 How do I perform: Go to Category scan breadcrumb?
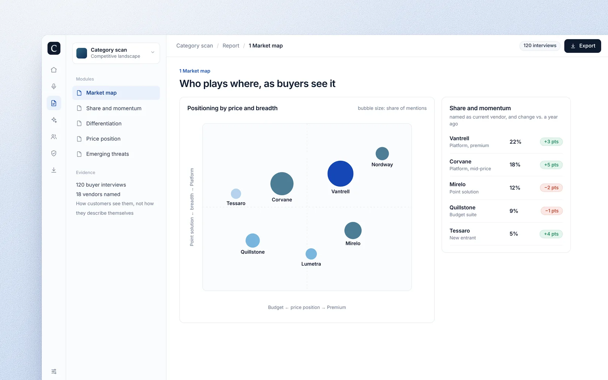coord(195,46)
